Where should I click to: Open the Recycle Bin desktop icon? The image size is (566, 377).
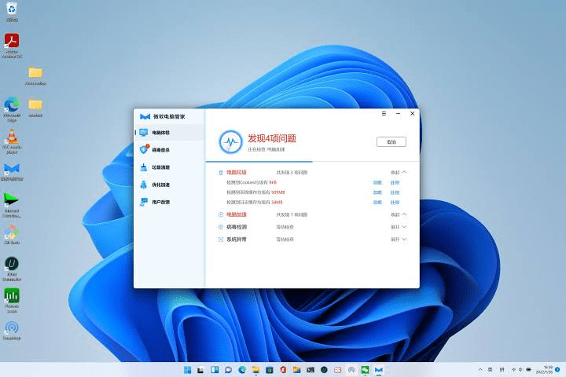pos(12,12)
